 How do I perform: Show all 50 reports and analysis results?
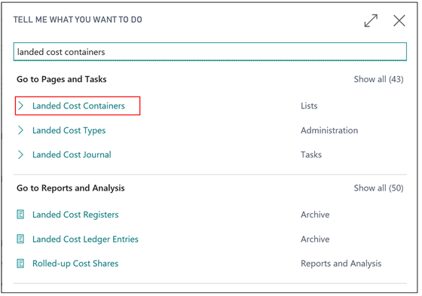pos(378,188)
